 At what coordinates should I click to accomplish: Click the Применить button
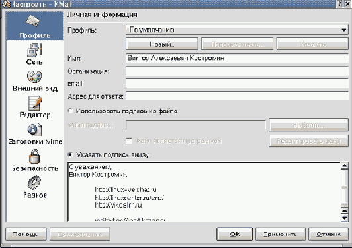coord(281,234)
